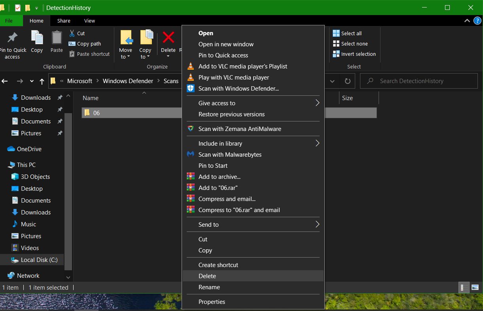The height and width of the screenshot is (311, 483).
Task: Click Windows Defender in the breadcrumb
Action: click(128, 81)
